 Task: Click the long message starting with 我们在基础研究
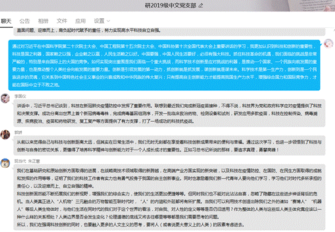[x=170, y=197]
